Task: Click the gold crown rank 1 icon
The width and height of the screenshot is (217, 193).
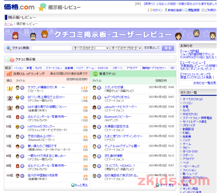Action: click(10, 88)
